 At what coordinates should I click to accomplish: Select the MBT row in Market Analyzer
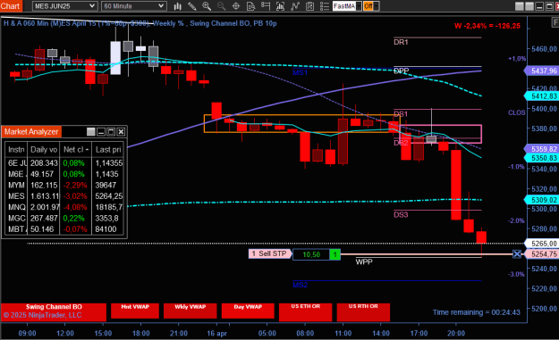tap(64, 229)
